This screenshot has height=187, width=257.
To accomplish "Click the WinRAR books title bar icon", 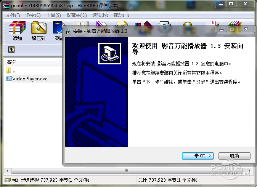I will click(6, 5).
